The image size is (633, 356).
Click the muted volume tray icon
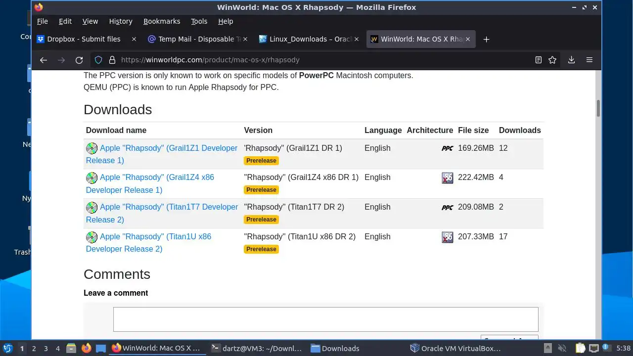(x=562, y=349)
